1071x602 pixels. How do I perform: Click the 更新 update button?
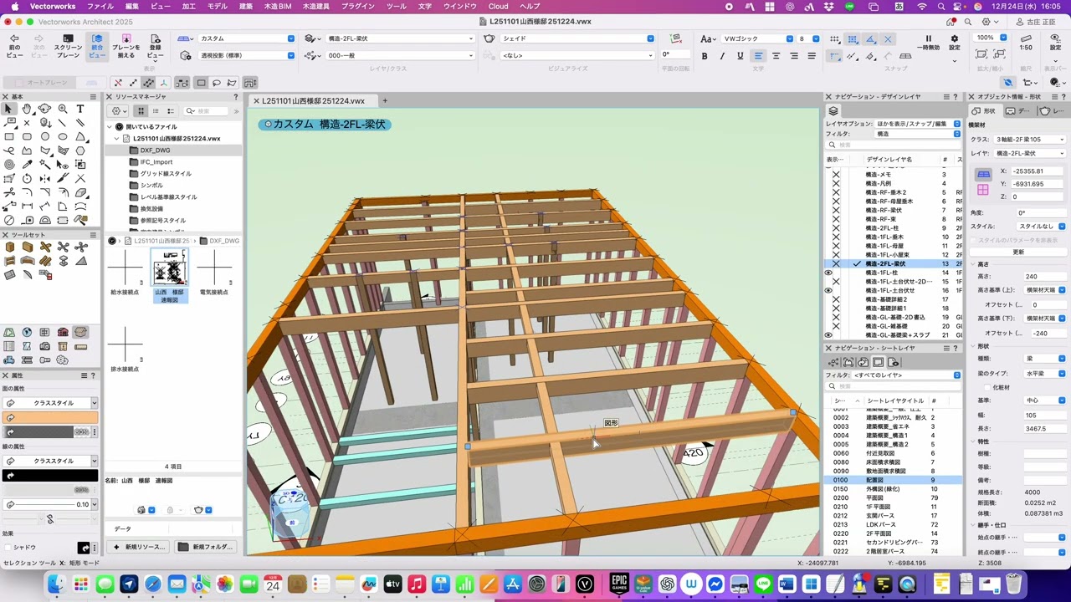pos(1018,252)
